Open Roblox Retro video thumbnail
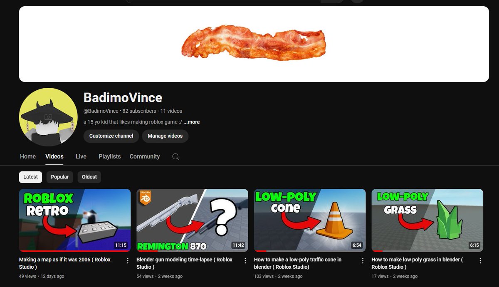The height and width of the screenshot is (287, 499). [x=75, y=220]
